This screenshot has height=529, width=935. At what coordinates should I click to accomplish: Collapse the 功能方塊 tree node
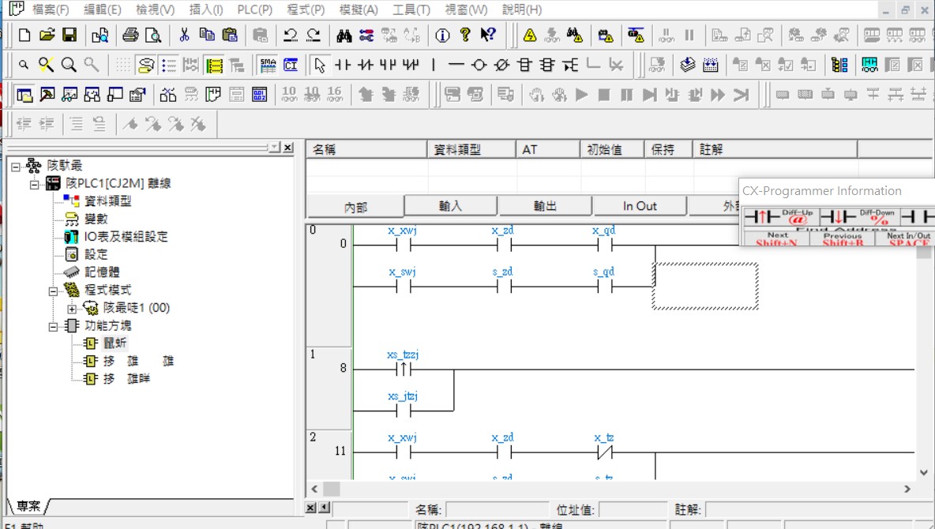(53, 326)
